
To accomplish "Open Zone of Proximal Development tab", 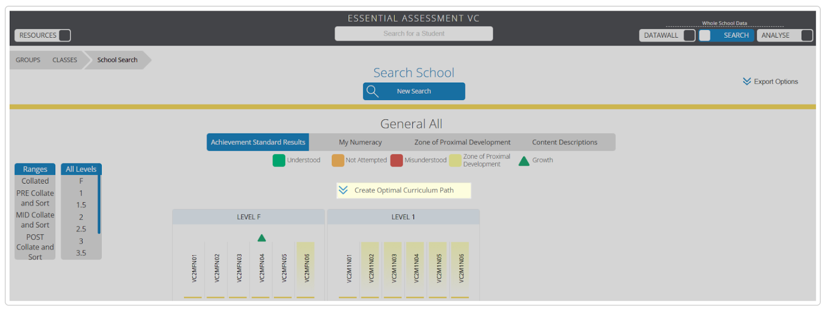I will (x=462, y=142).
